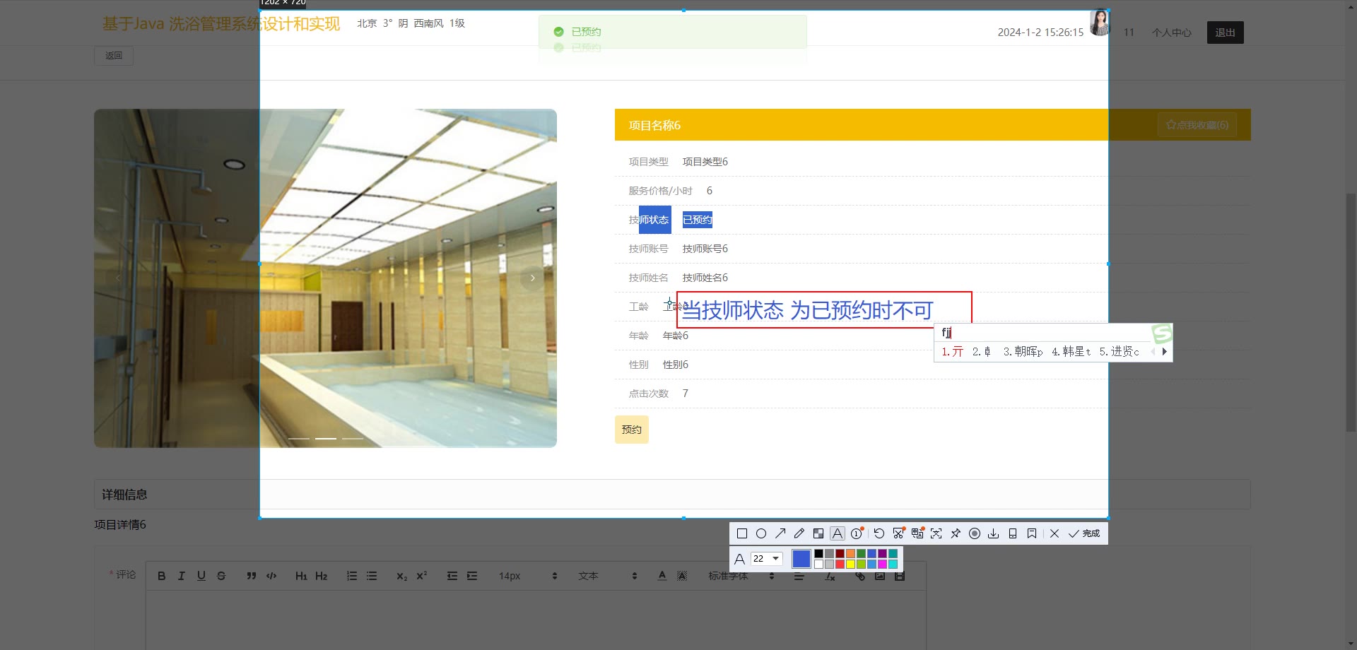Screen dimensions: 1357x650
Task: Cancel screenshot with X icon
Action: [1055, 533]
